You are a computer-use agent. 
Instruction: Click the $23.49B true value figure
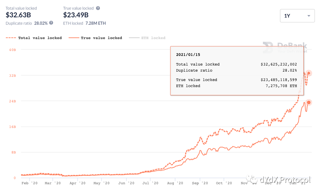point(76,15)
